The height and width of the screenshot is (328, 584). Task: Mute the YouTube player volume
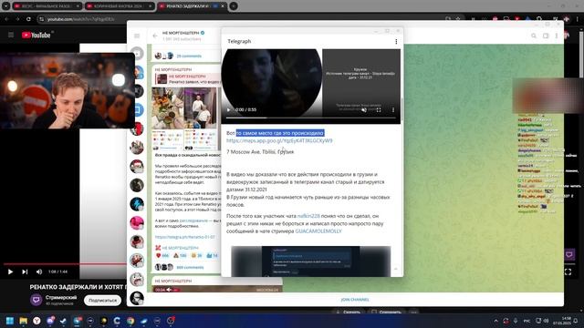point(39,272)
